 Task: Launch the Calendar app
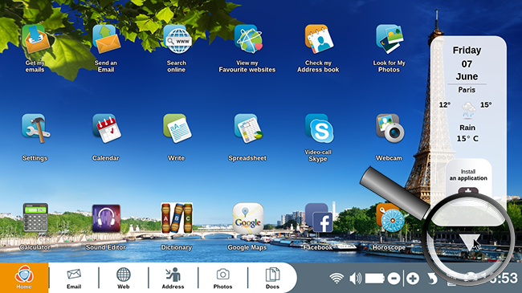pyautogui.click(x=106, y=128)
